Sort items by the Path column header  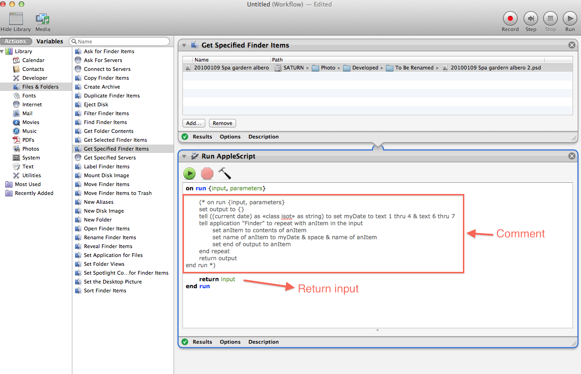pos(407,60)
